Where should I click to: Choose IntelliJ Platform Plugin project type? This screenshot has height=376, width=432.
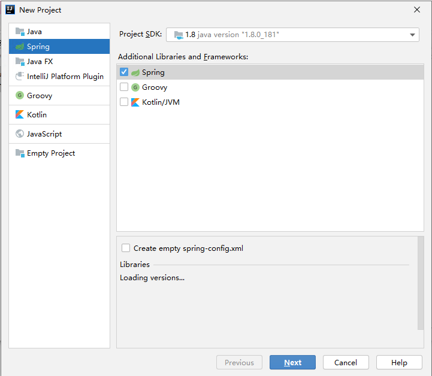tap(59, 76)
